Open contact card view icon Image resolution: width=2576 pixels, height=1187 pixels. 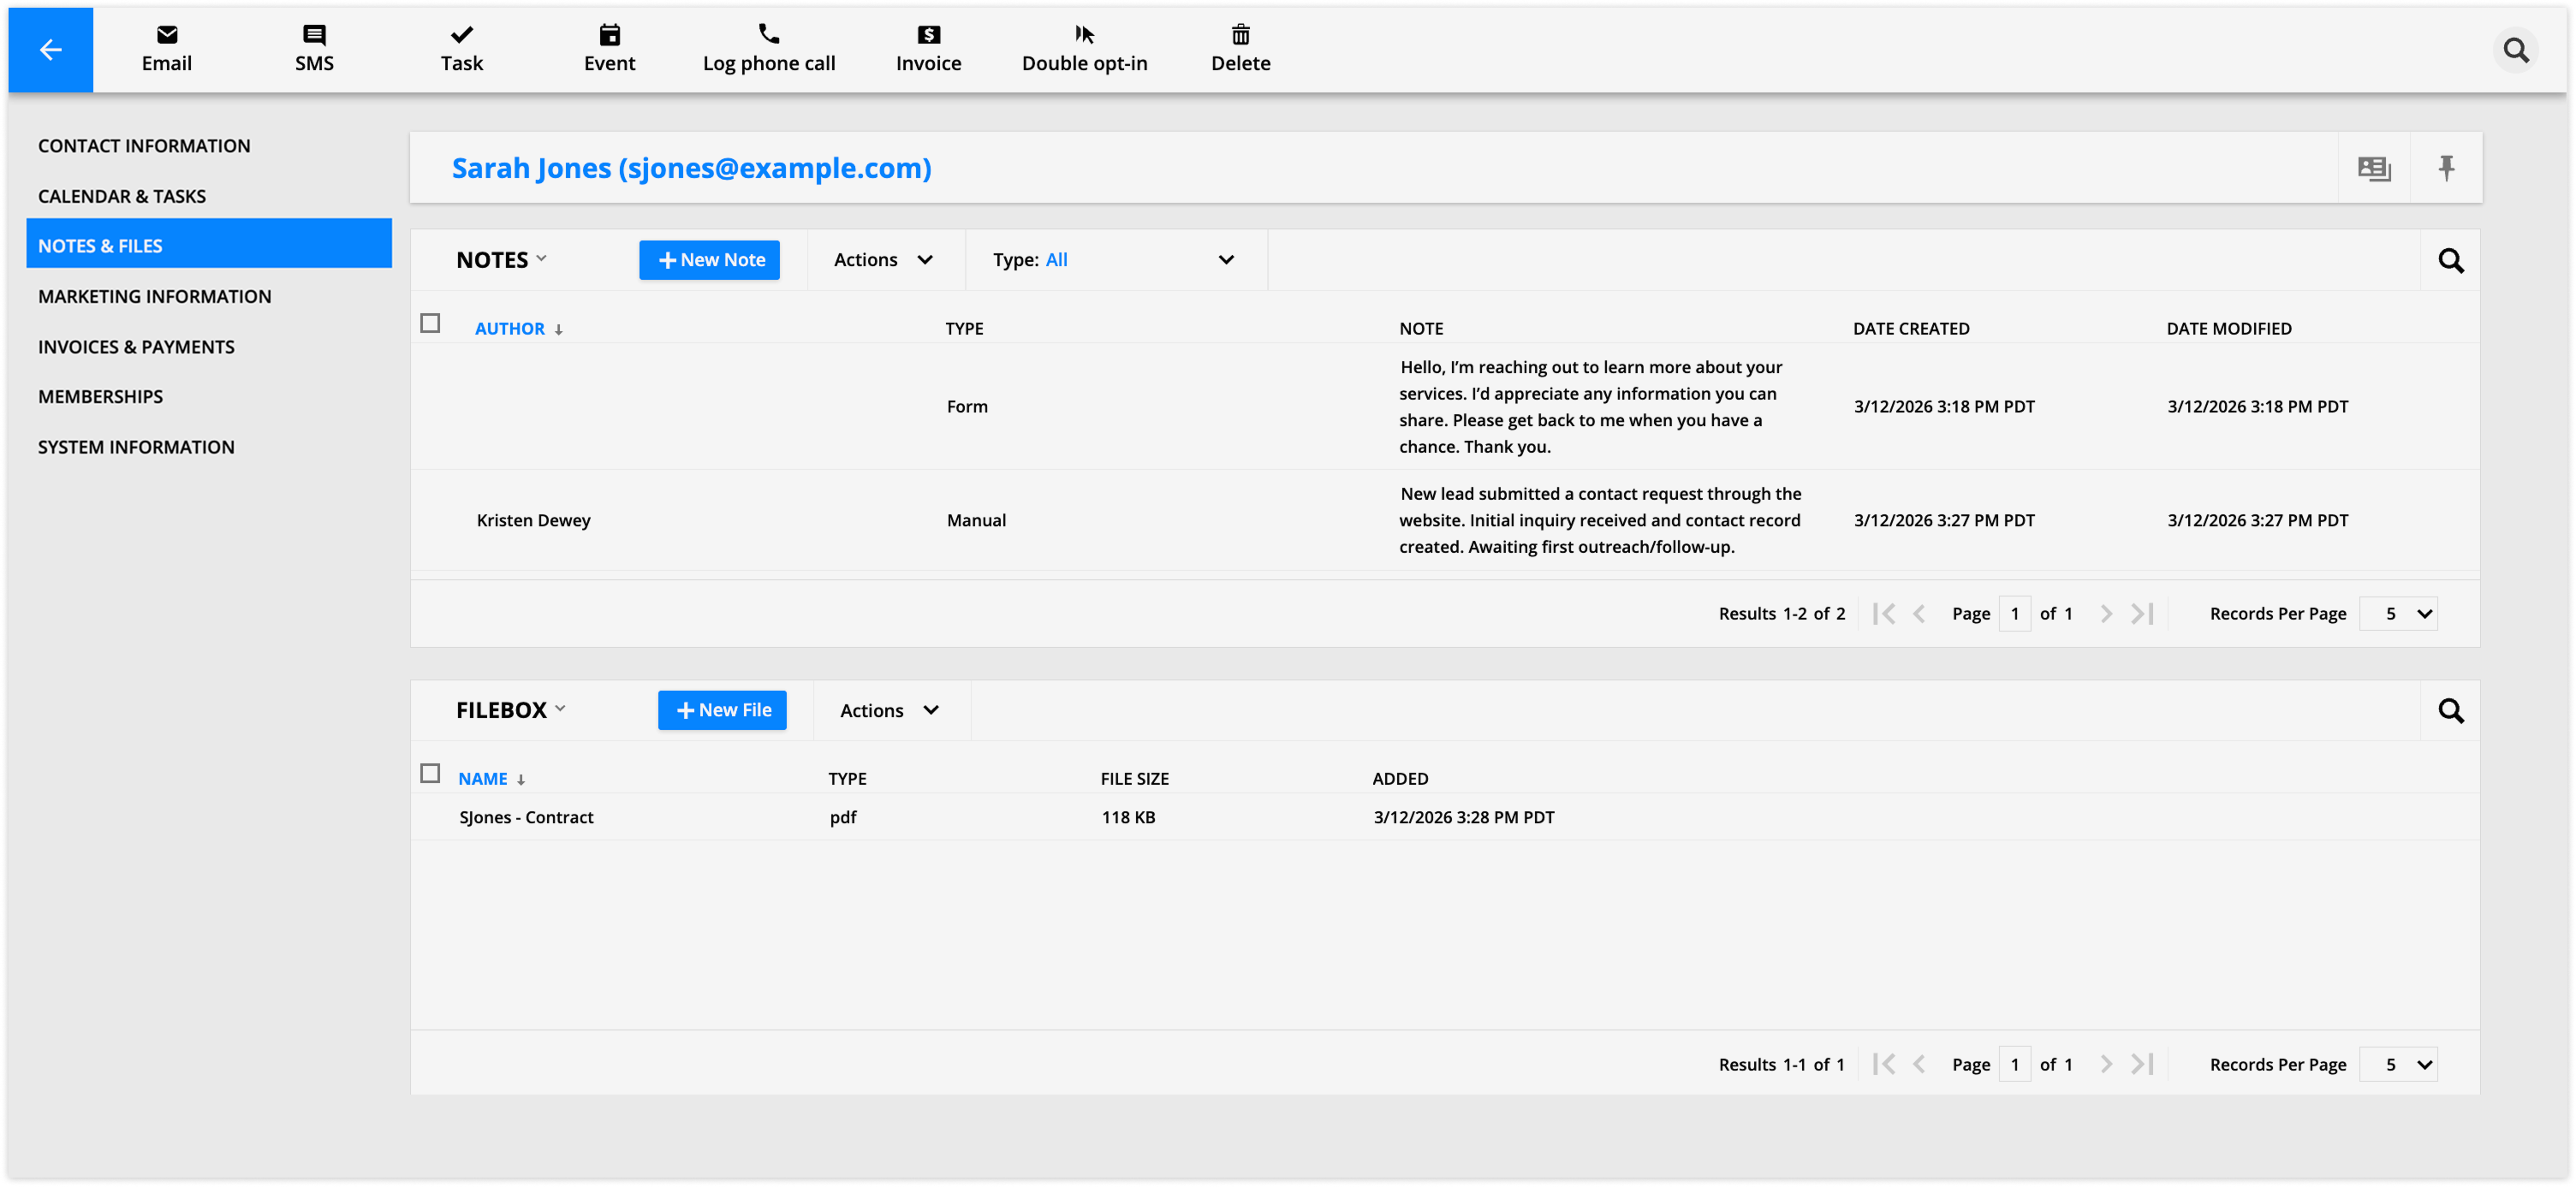point(2374,168)
